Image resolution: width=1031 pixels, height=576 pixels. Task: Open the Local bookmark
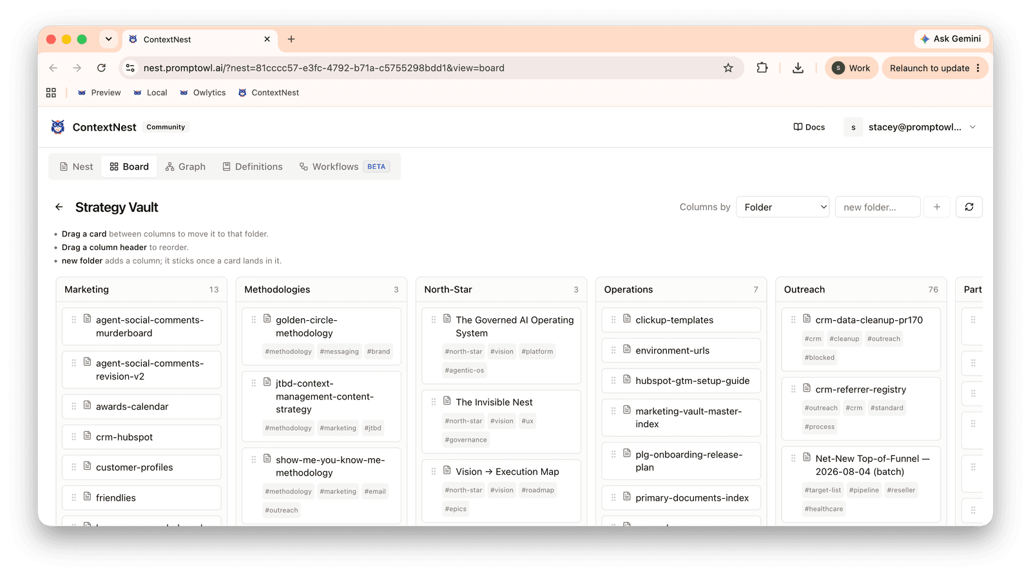150,93
